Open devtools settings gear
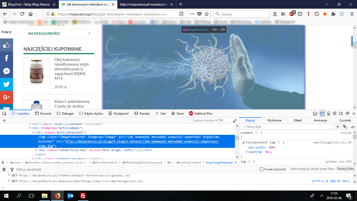Viewport: 357px width, 201px height. tap(335, 114)
